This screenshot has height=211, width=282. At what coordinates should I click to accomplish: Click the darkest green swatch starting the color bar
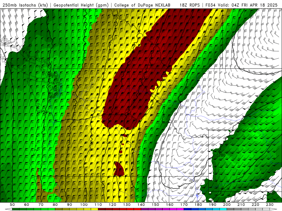coord(16,209)
